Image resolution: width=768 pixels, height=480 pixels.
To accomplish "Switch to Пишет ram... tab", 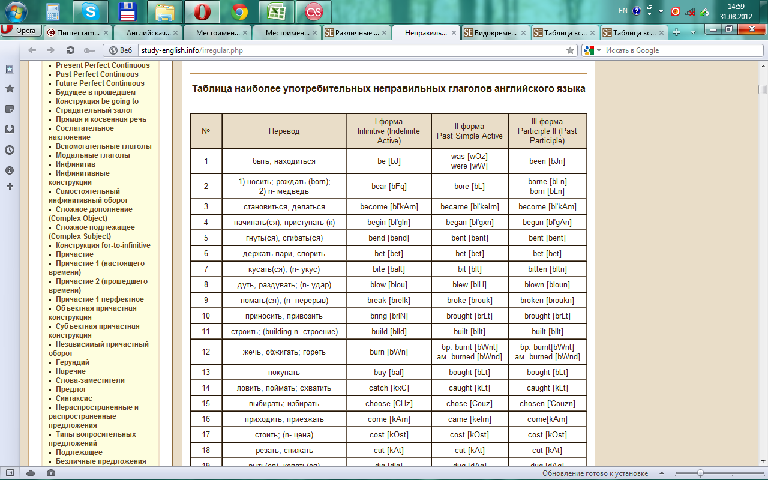I will pyautogui.click(x=78, y=33).
